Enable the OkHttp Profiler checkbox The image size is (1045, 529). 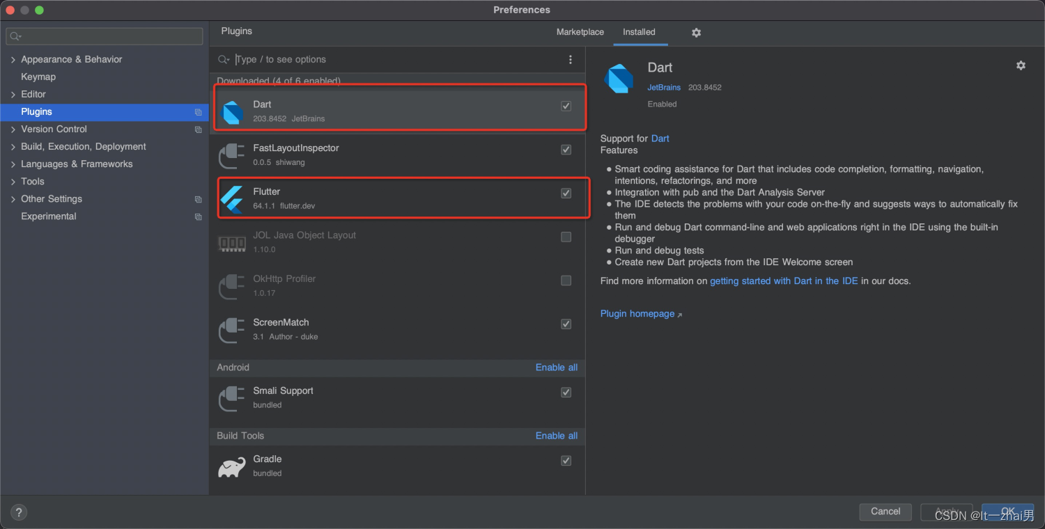[566, 281]
